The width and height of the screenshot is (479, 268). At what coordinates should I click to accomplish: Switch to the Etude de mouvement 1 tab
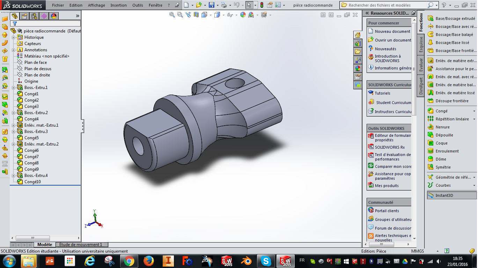tap(81, 245)
